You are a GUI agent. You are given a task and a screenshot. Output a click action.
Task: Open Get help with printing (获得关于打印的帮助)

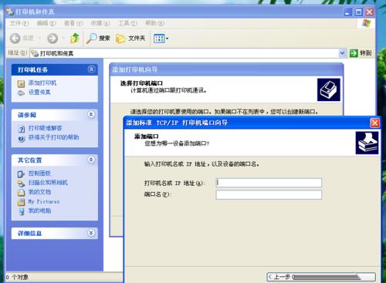(53, 137)
